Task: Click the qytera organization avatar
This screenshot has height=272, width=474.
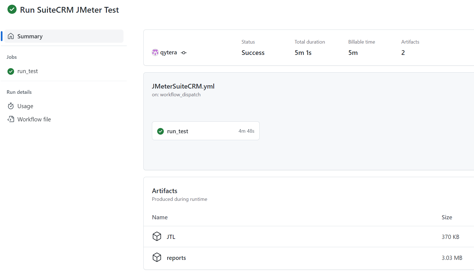Action: click(155, 52)
